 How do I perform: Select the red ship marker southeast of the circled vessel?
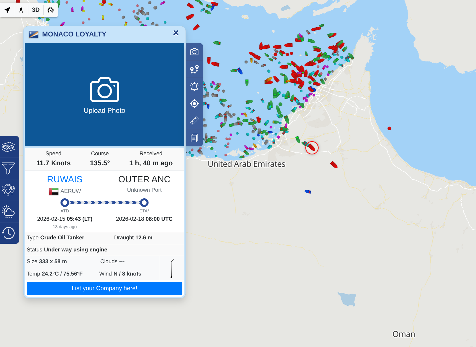click(334, 164)
